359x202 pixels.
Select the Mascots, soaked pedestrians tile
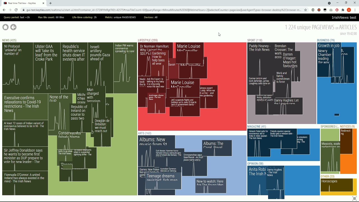tap(330, 156)
